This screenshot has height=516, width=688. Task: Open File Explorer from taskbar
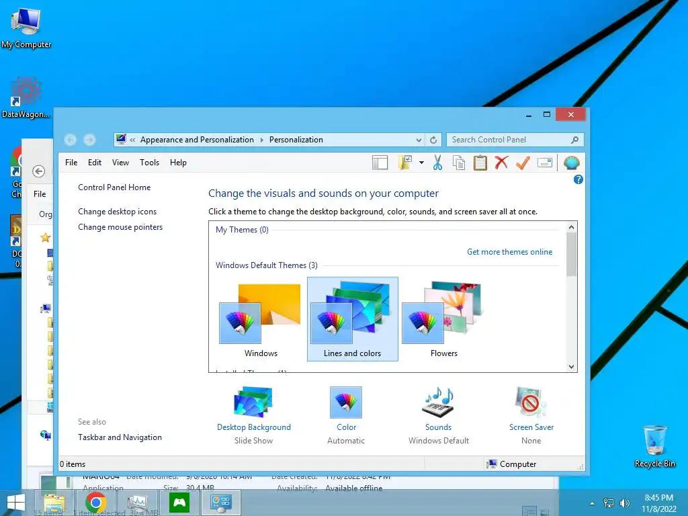pos(54,503)
